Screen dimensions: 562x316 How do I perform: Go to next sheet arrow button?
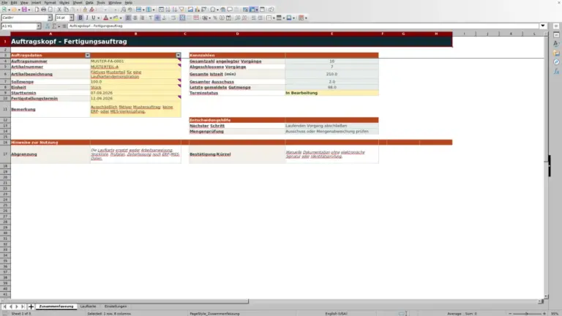pyautogui.click(x=17, y=306)
